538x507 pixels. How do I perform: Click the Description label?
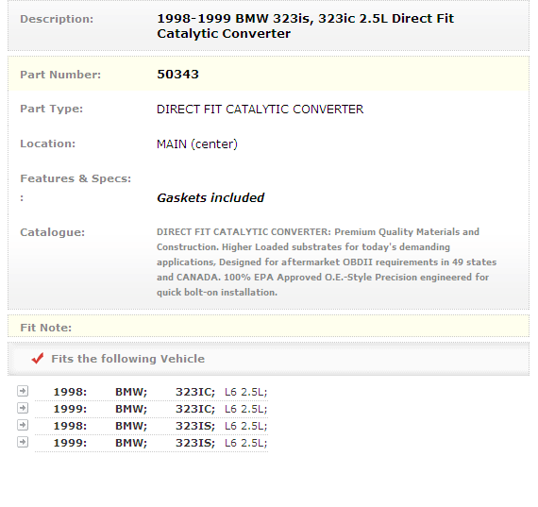coord(57,19)
